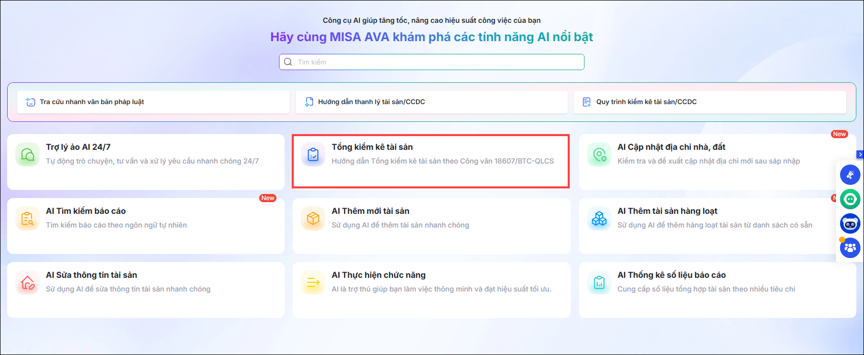Image resolution: width=864 pixels, height=355 pixels.
Task: Click the AI Thực hiện chức năng arrow icon
Action: pyautogui.click(x=313, y=282)
